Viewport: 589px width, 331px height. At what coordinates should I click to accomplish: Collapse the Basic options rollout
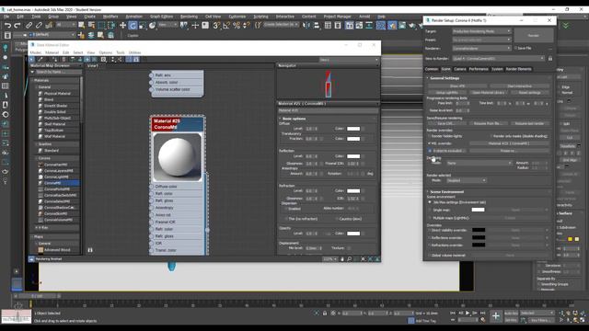294,119
